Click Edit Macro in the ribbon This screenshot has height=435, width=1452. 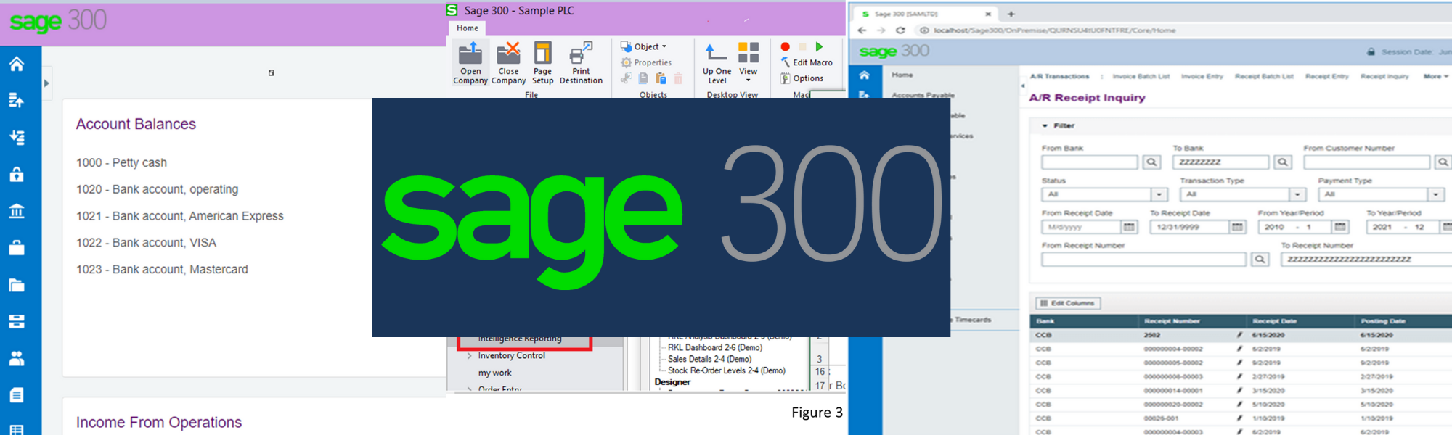click(x=806, y=62)
